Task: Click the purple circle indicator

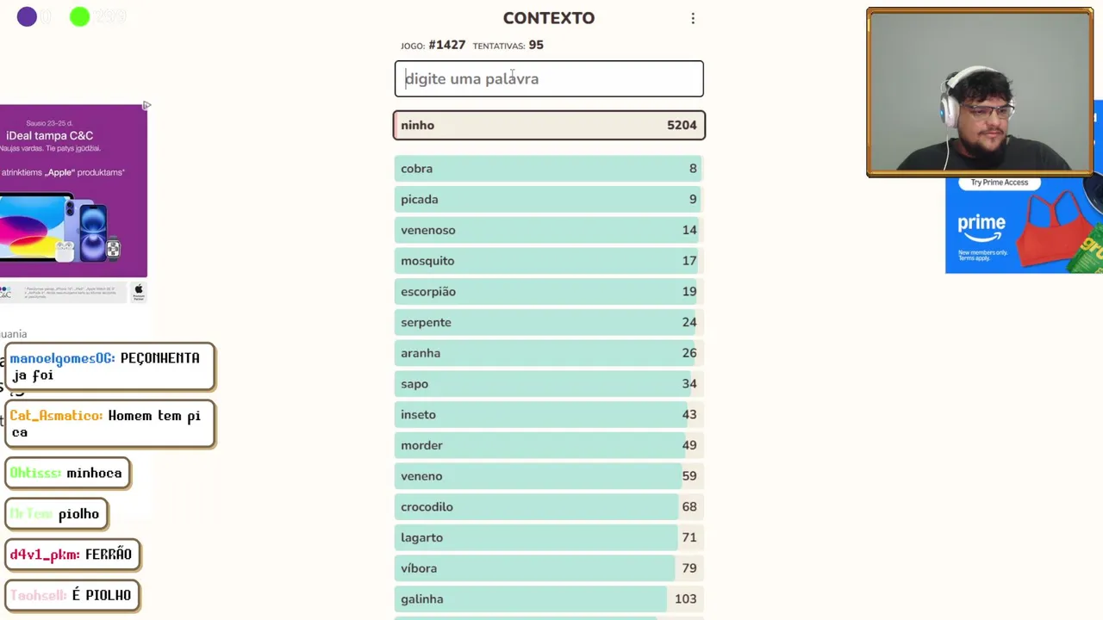Action: (27, 16)
